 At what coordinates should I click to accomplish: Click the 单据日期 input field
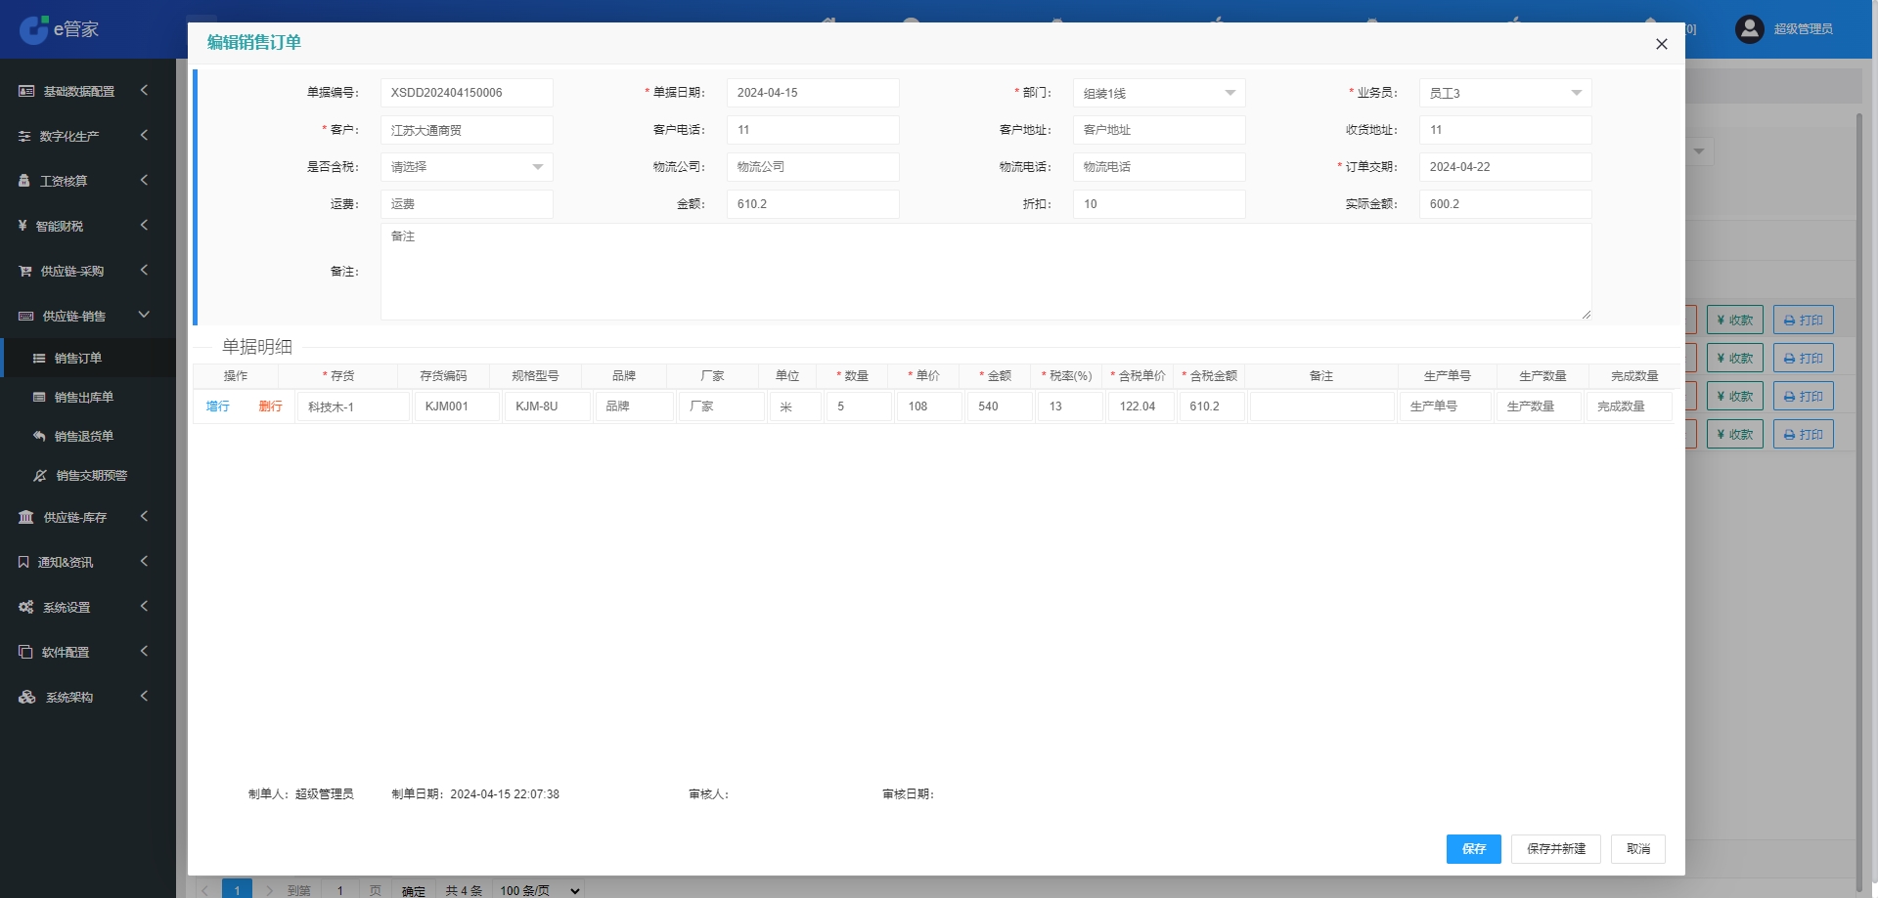tap(813, 93)
